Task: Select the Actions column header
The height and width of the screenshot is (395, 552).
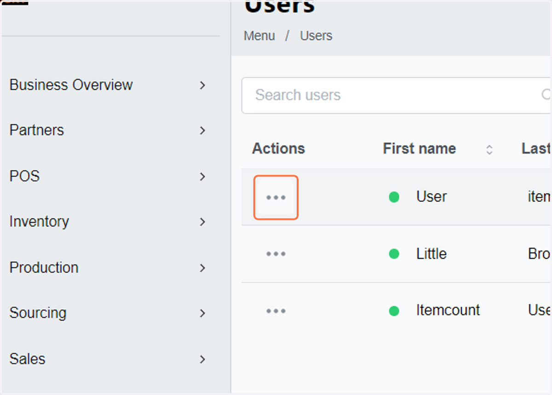Action: point(278,149)
